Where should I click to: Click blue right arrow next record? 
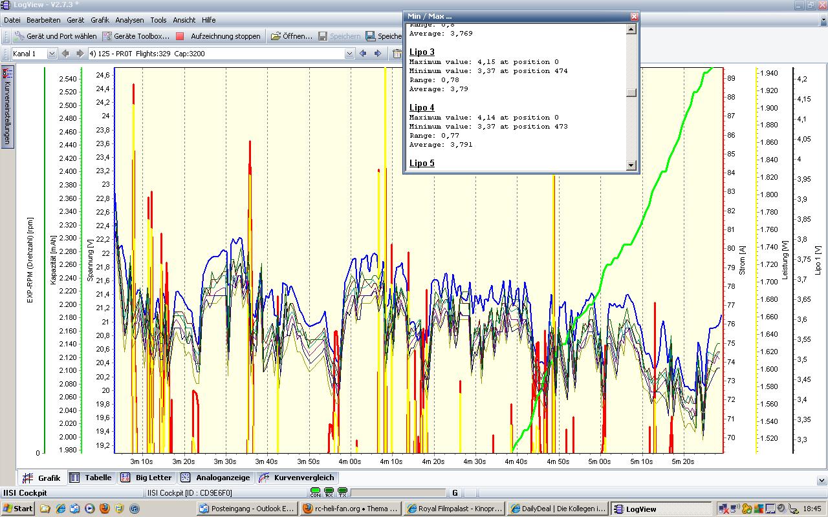(378, 54)
